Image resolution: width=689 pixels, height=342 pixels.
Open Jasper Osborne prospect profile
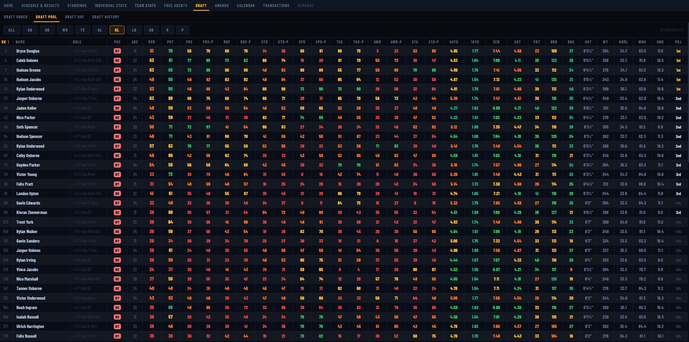(29, 98)
